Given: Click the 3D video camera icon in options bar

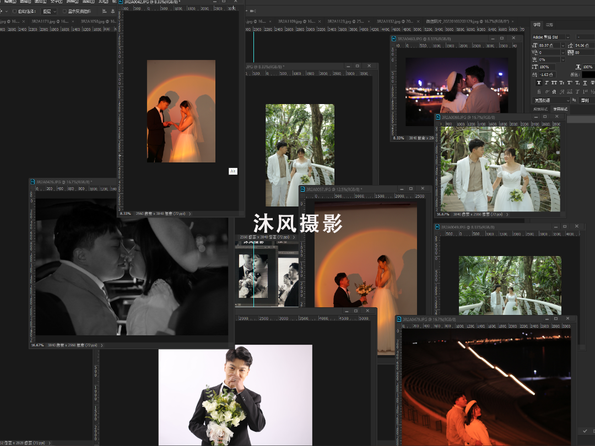Looking at the screenshot, I should [253, 12].
